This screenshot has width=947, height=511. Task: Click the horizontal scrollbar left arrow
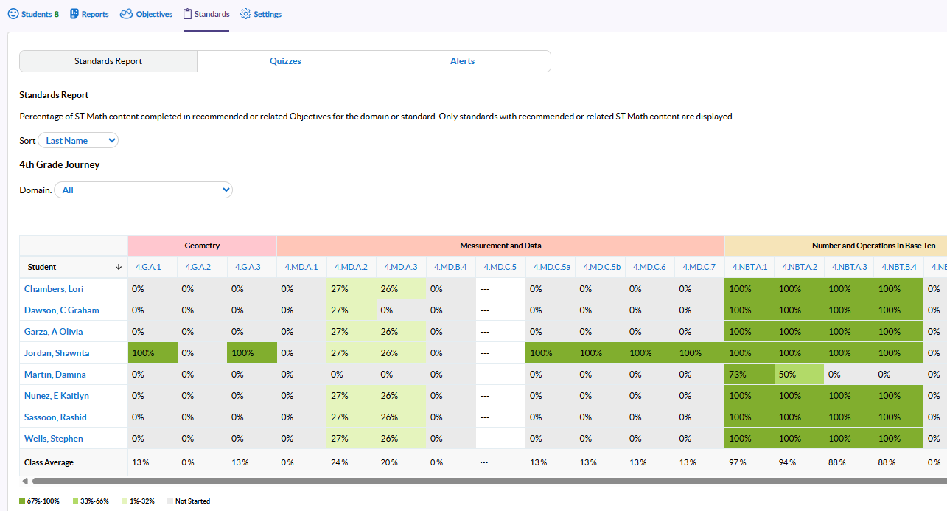(25, 481)
